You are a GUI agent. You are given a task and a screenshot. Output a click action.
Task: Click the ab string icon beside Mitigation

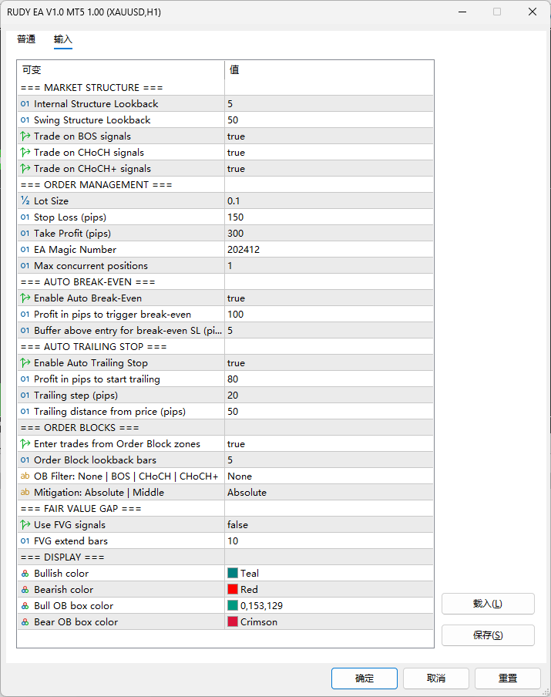tap(25, 493)
